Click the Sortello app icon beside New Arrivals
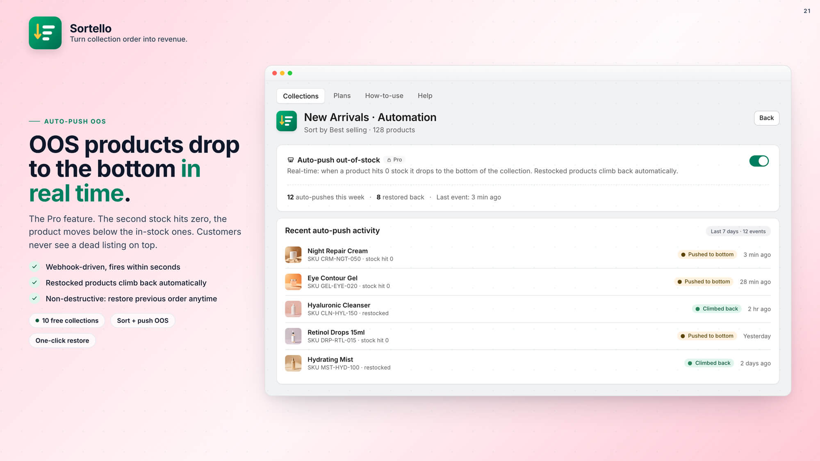Viewport: 820px width, 461px height. click(x=287, y=121)
